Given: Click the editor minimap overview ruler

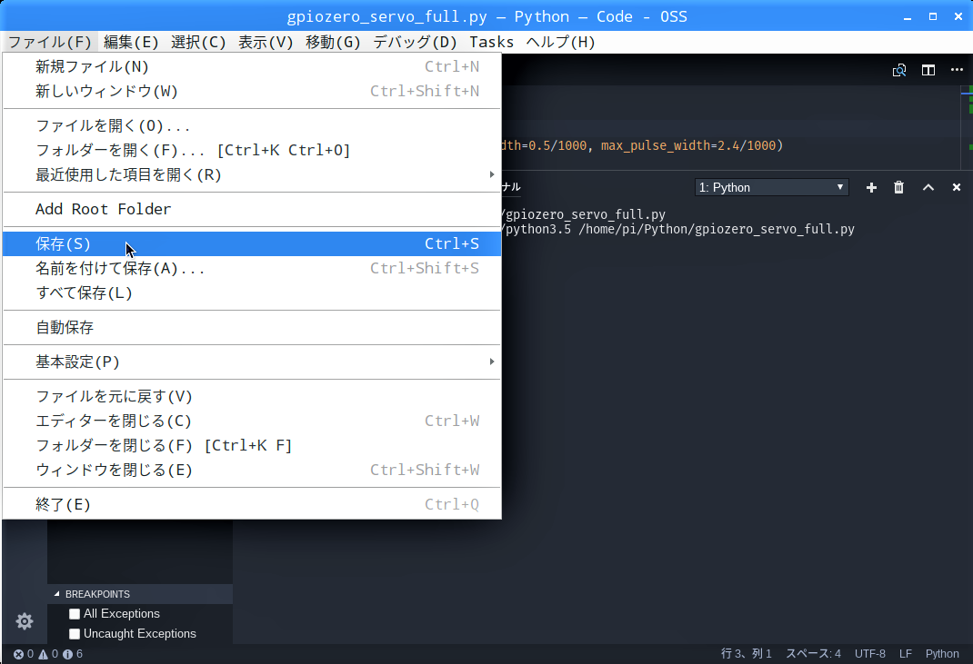Looking at the screenshot, I should coord(967,127).
